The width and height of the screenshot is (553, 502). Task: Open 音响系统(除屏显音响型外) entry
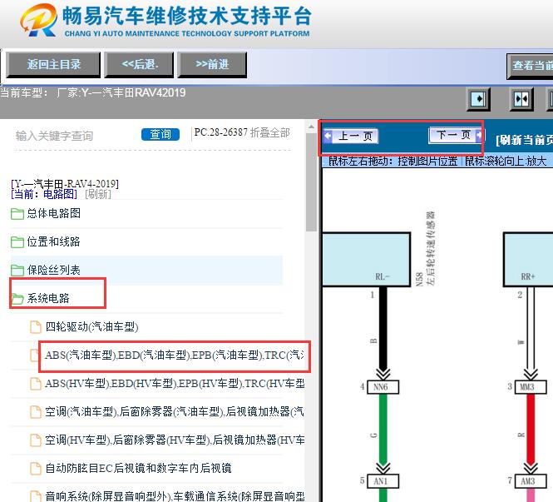coord(175,496)
